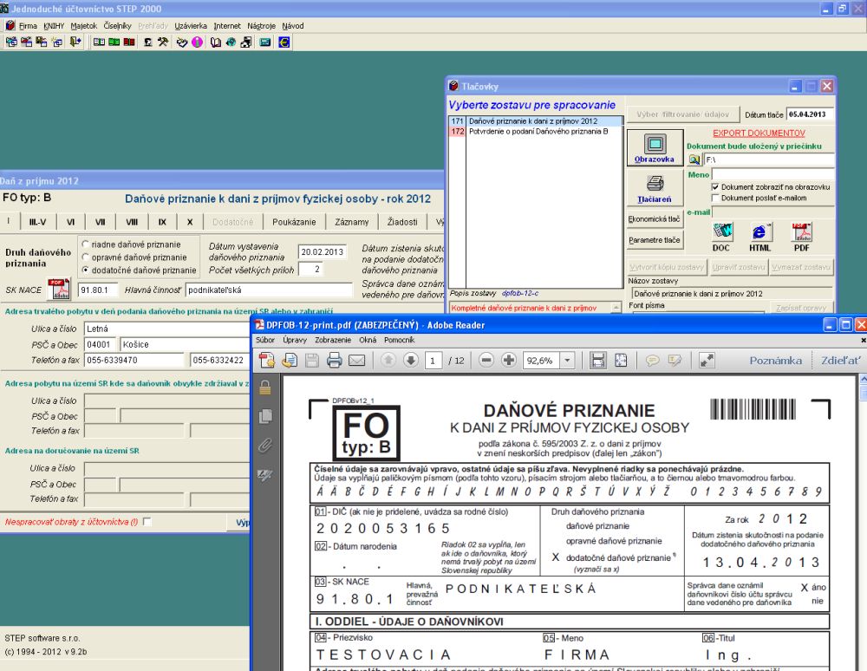Open attachments paperclip panel in Reader sidebar

click(265, 445)
